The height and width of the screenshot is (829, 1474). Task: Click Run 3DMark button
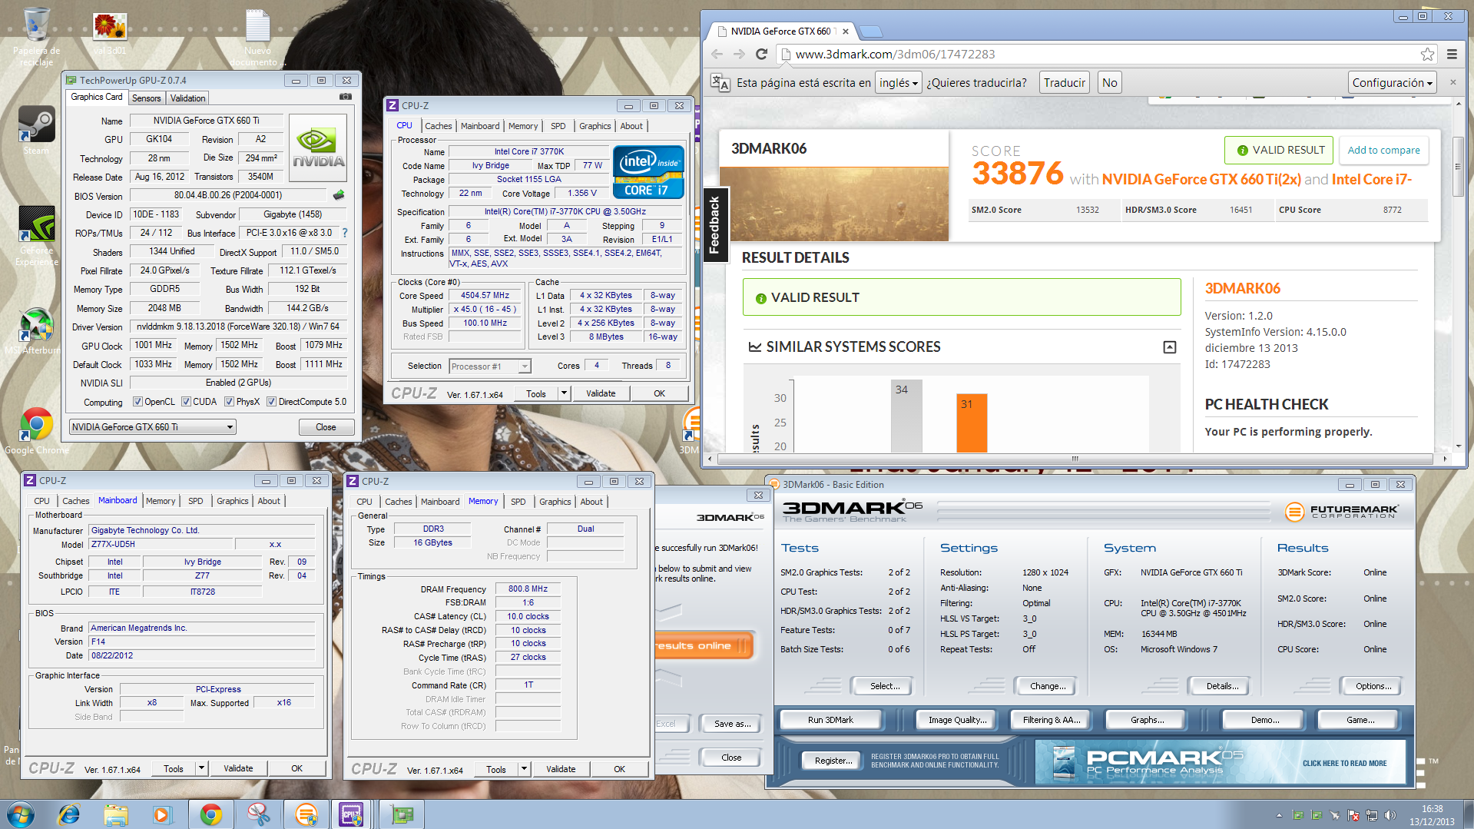(830, 720)
